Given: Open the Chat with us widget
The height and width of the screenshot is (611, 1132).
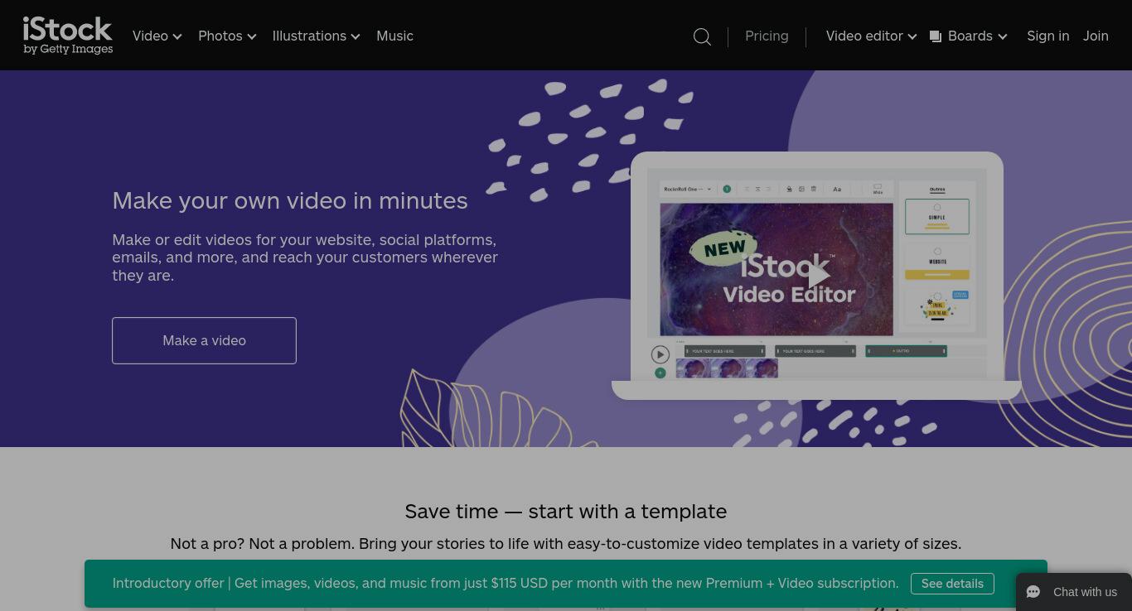Looking at the screenshot, I should coord(1074,592).
